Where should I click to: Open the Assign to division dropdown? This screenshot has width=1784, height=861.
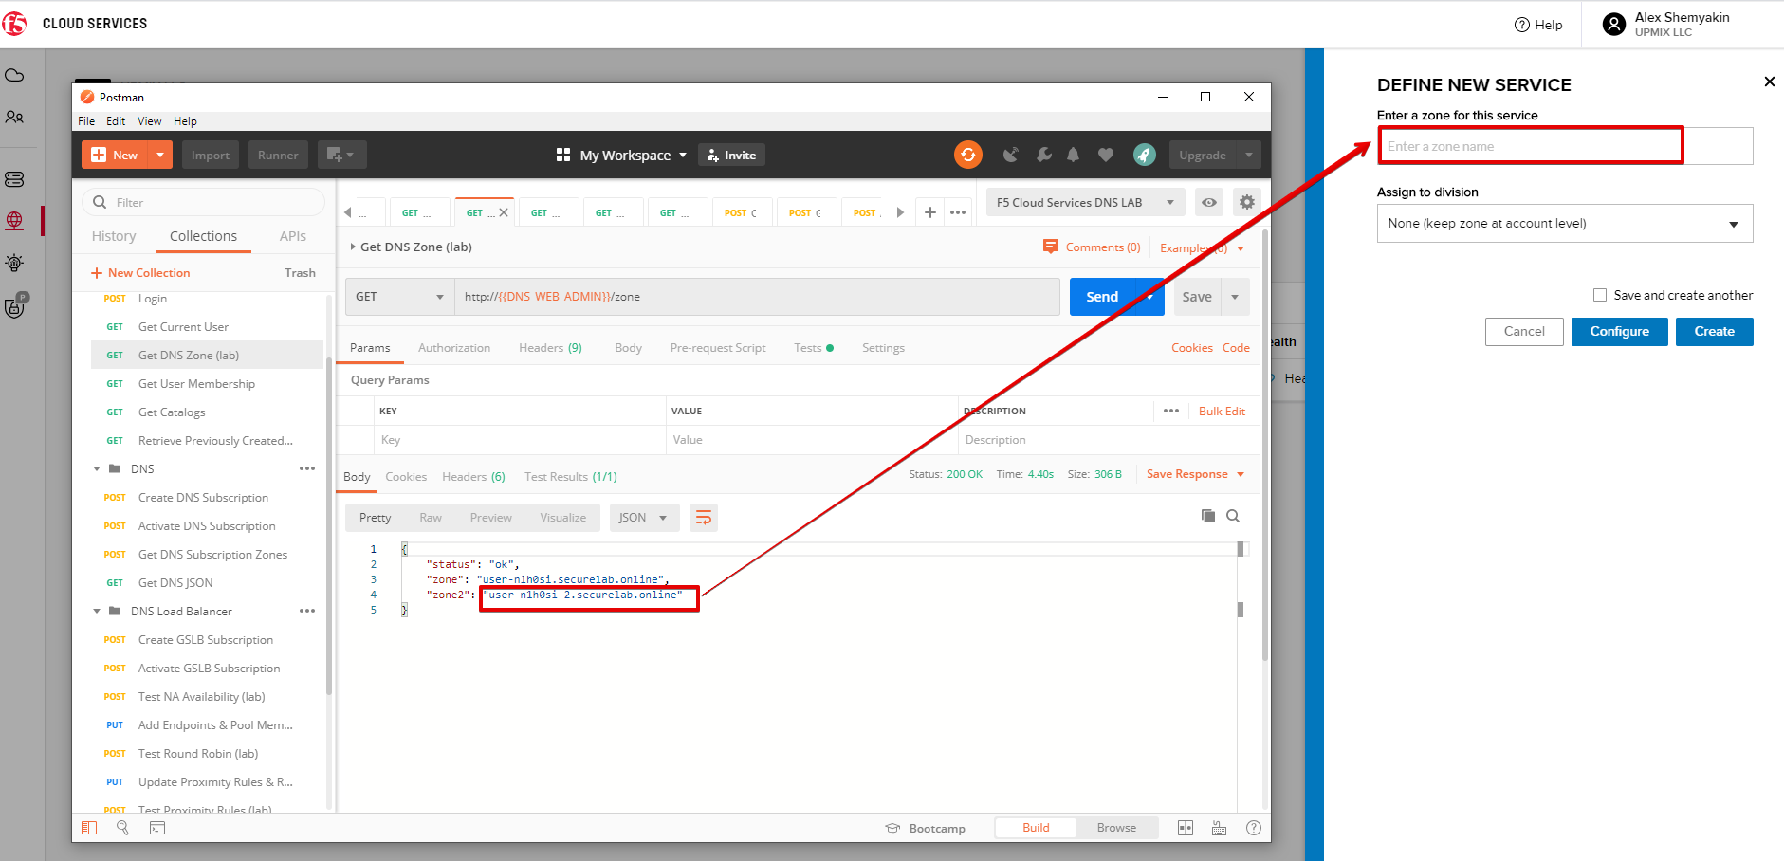point(1565,224)
